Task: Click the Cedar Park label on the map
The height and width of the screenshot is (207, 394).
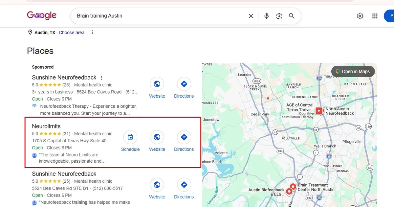Action: point(260,114)
